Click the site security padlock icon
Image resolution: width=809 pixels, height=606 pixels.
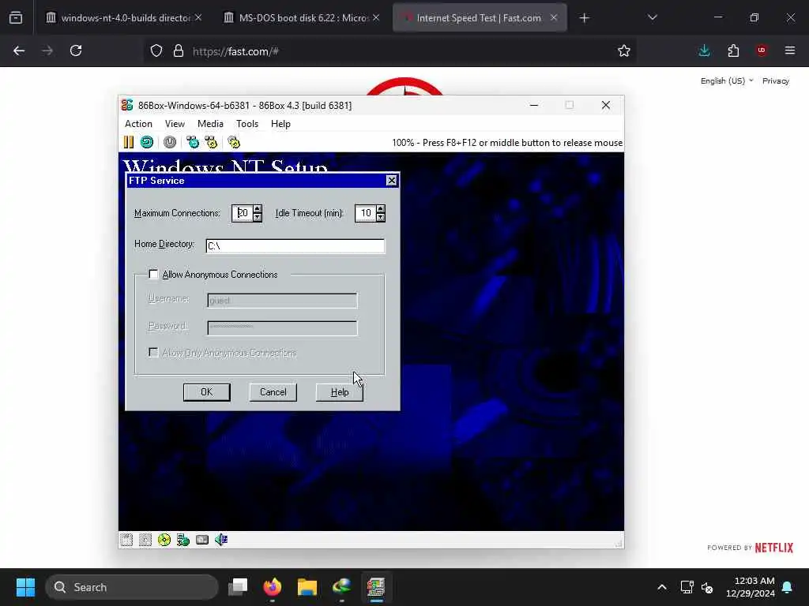pos(179,50)
